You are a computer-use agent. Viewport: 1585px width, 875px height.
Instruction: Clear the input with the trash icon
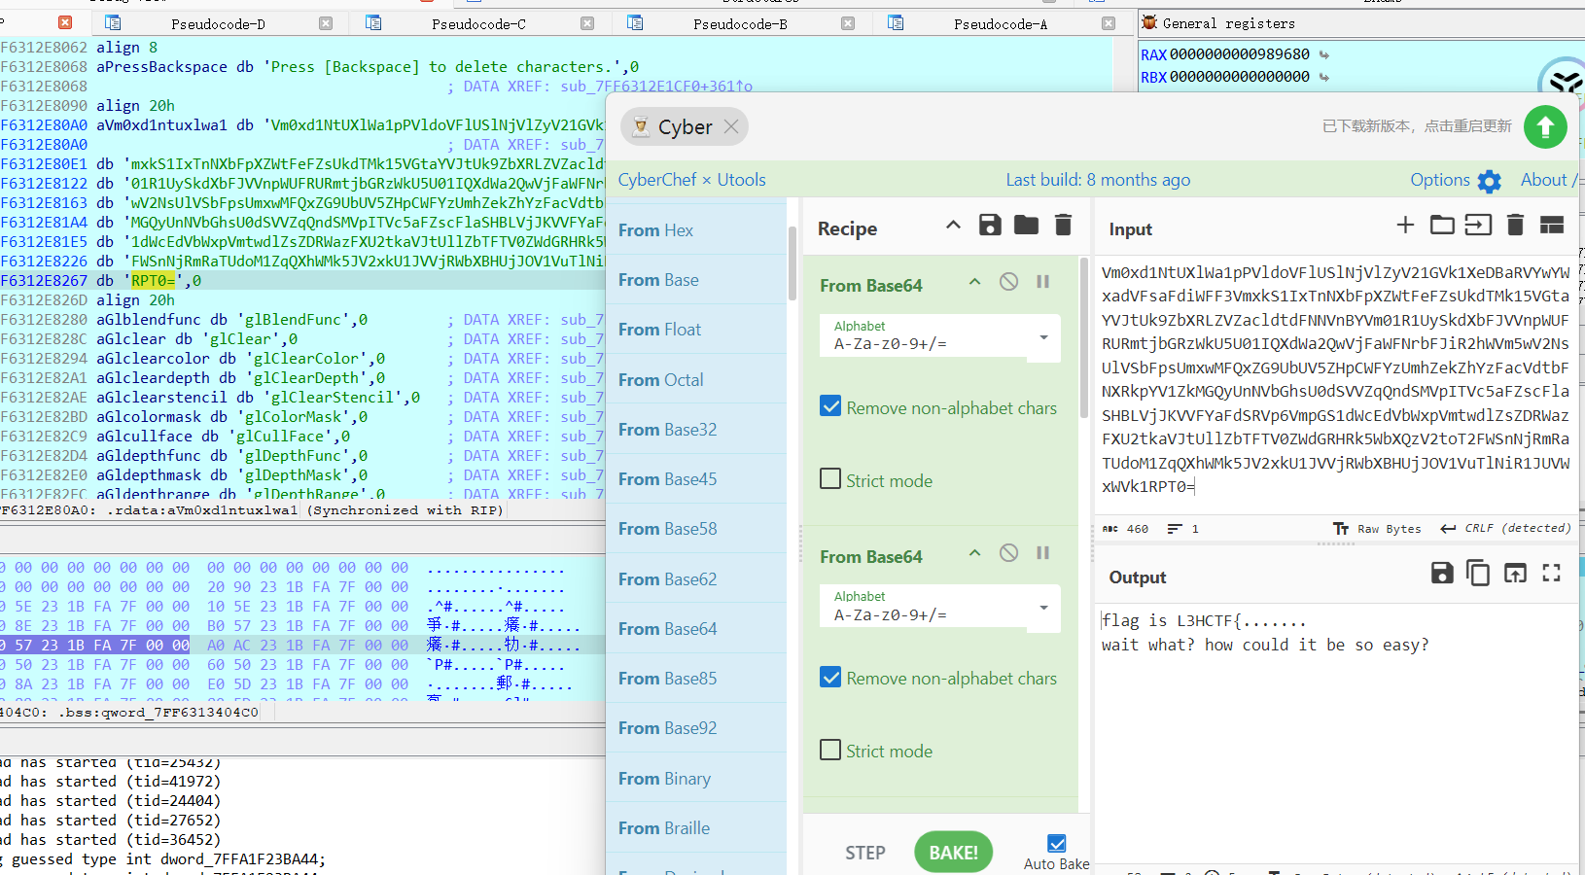point(1515,226)
